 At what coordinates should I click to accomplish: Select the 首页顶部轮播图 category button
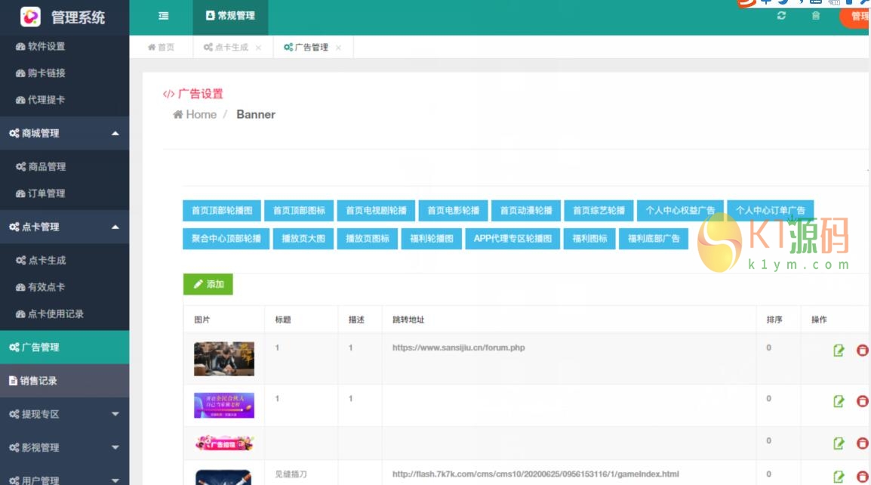pyautogui.click(x=221, y=211)
